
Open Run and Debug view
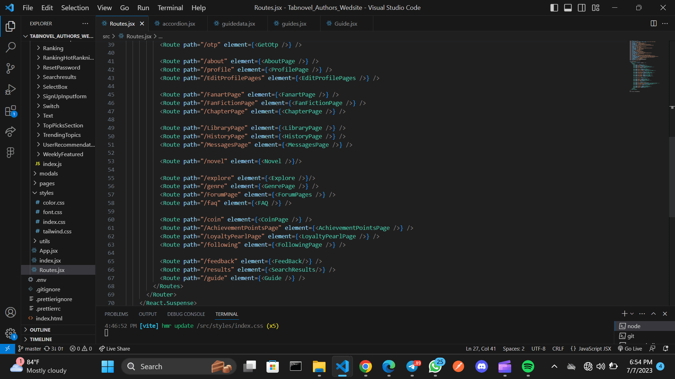[11, 89]
